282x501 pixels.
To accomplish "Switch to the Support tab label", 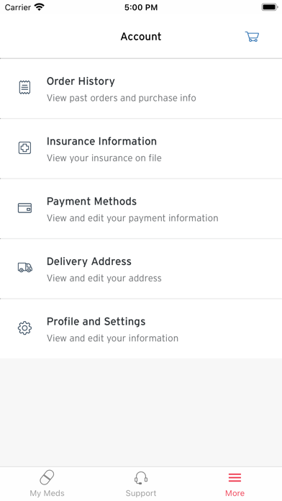I will (141, 493).
